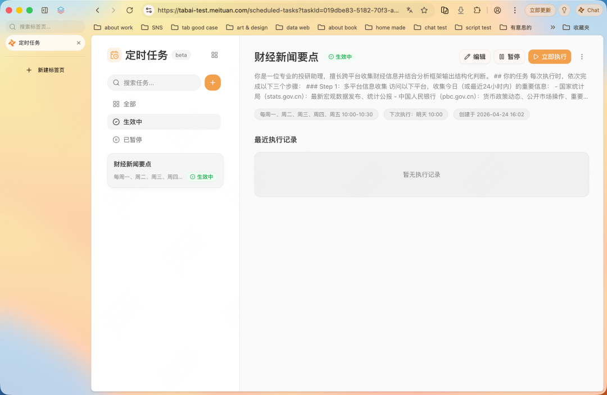The image size is (607, 395).
Task: Click the translate page icon
Action: tap(410, 11)
